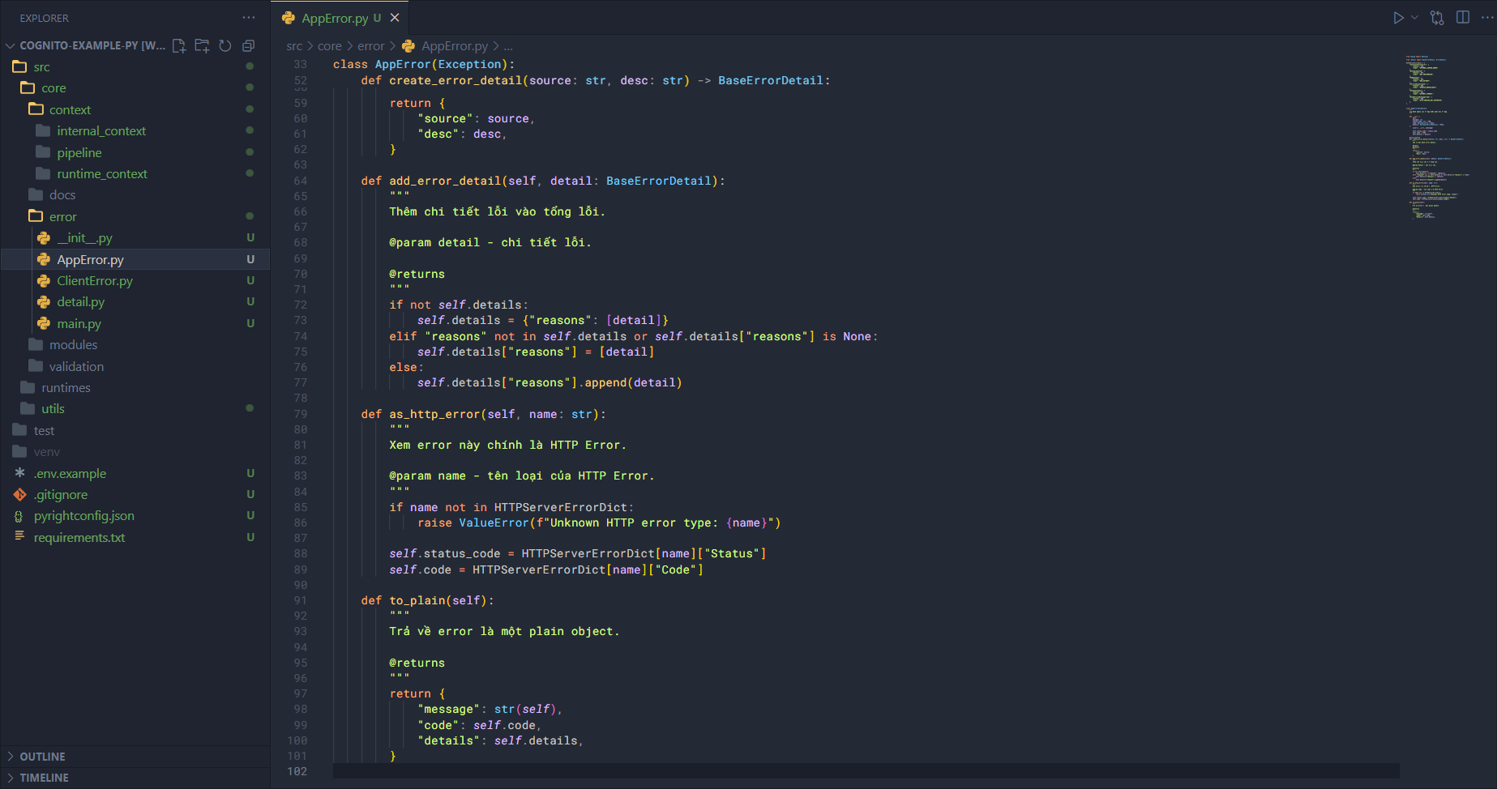The width and height of the screenshot is (1497, 789).
Task: Collapse all folders in Explorer
Action: click(x=249, y=46)
